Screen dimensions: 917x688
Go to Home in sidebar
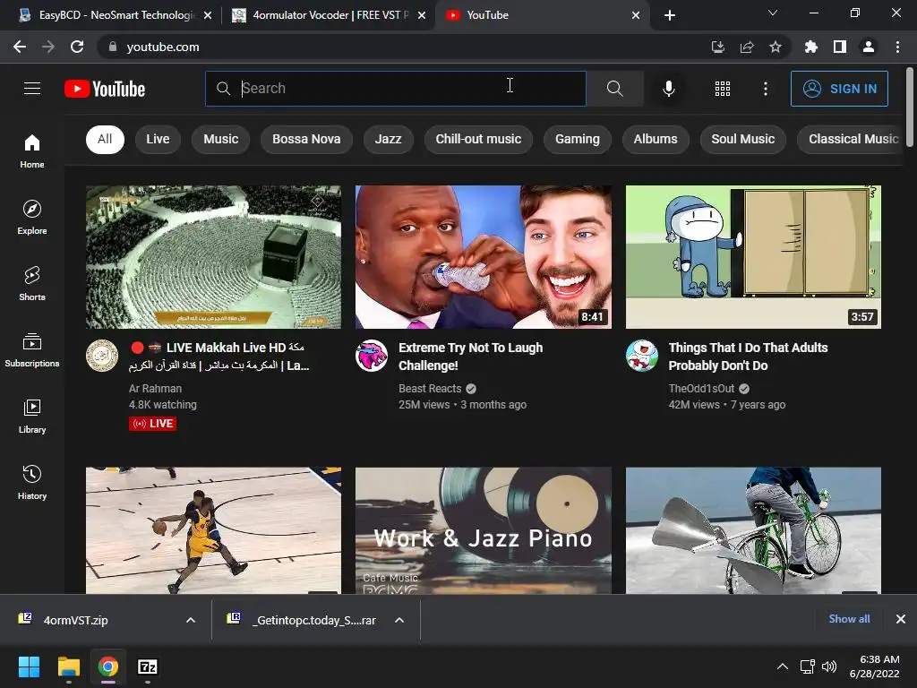[32, 150]
